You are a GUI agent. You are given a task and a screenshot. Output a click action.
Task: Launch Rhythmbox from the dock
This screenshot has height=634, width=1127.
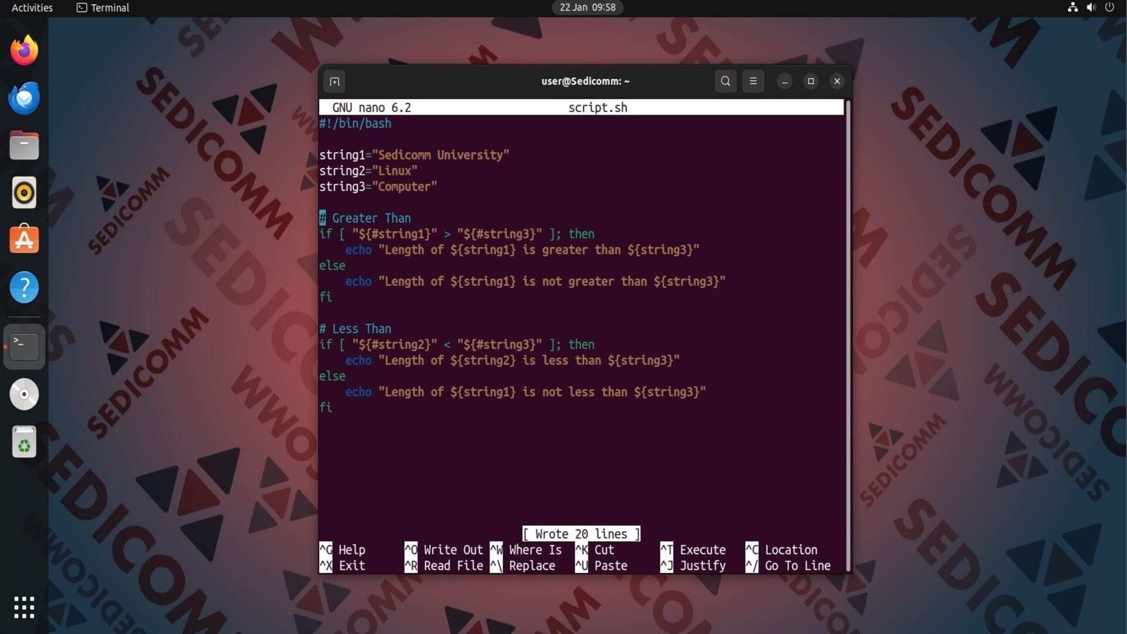pos(24,193)
